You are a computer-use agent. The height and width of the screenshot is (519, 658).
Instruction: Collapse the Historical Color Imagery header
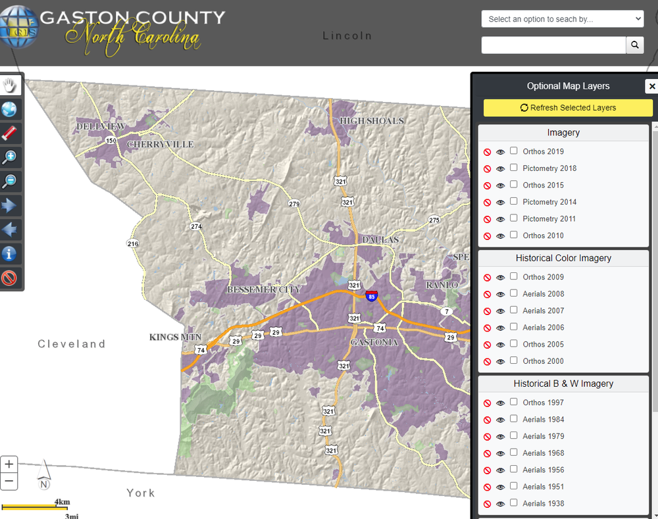point(563,259)
